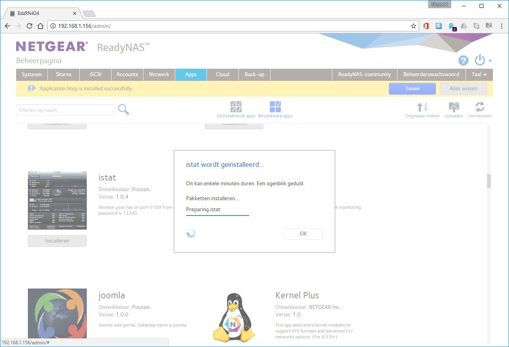This screenshot has width=509, height=347.
Task: Bookmark this page with the star
Action: [x=414, y=26]
